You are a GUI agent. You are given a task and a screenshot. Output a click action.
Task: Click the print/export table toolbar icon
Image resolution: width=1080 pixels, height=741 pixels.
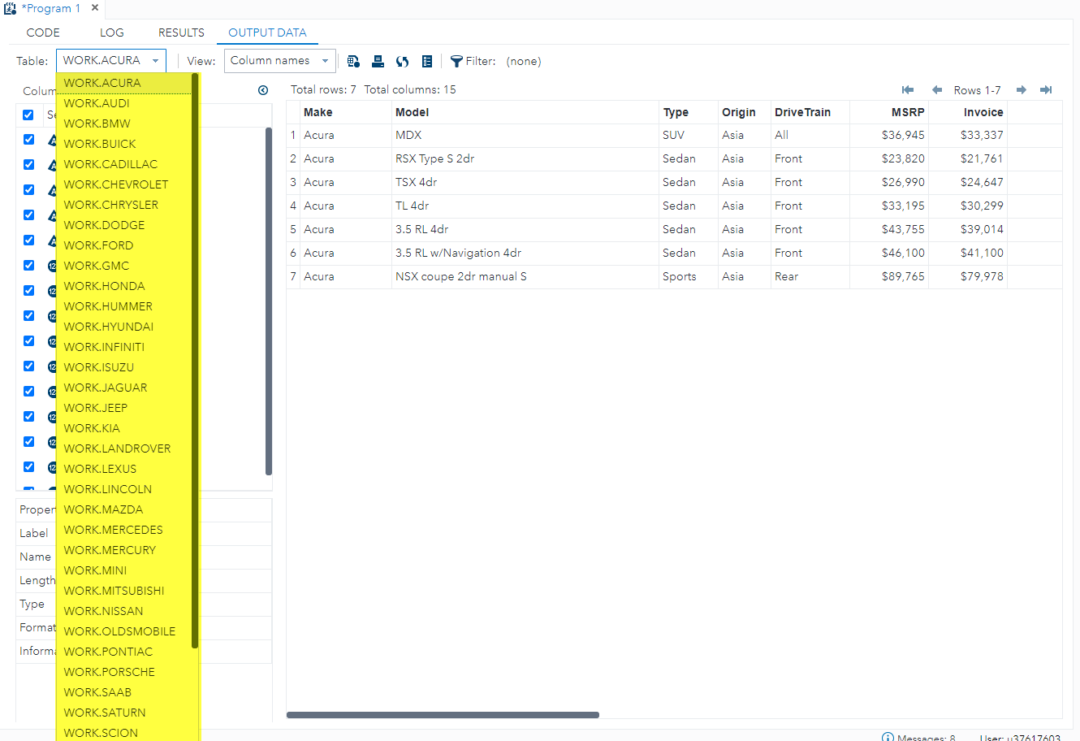click(378, 61)
